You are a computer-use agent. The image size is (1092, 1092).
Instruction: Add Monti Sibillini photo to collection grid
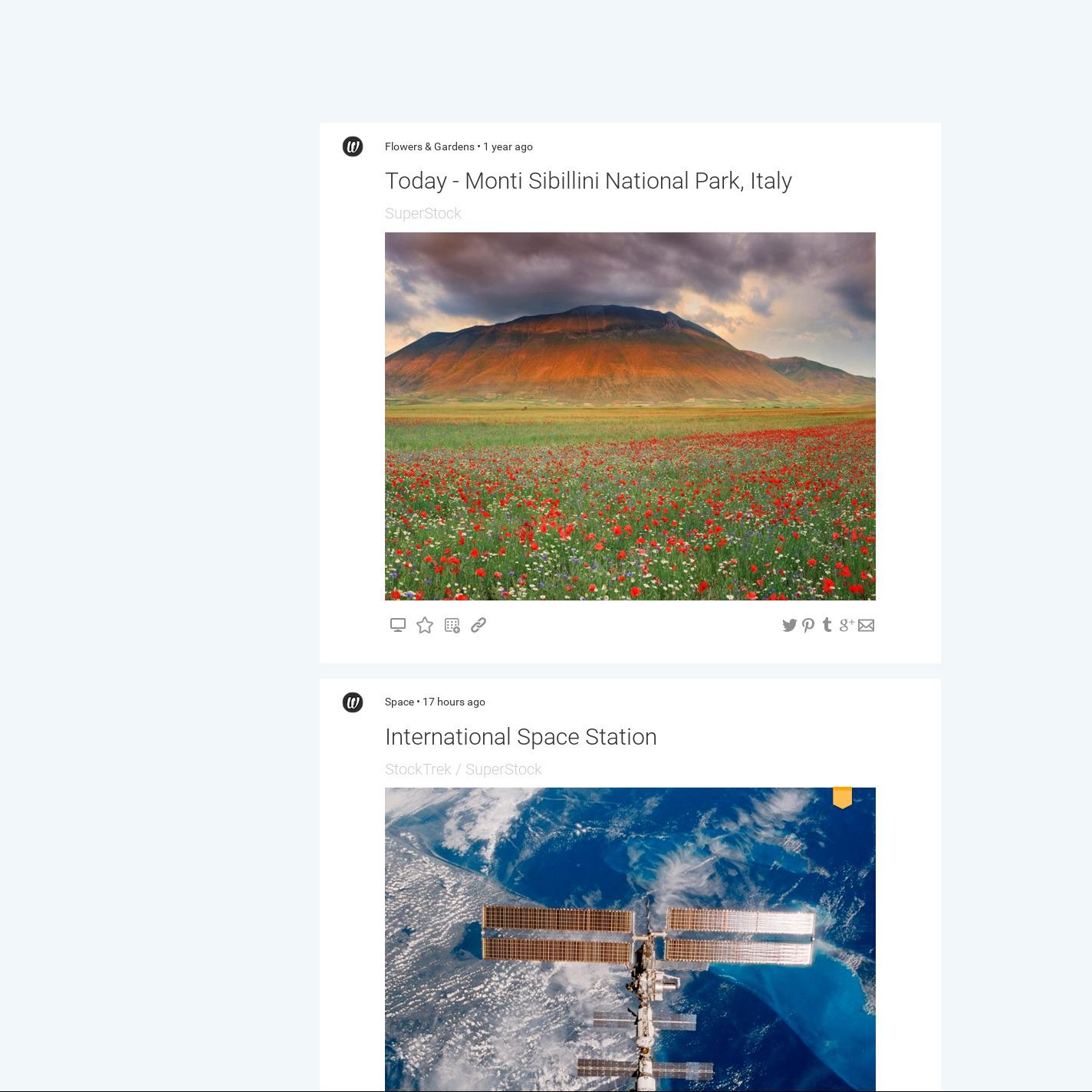452,626
